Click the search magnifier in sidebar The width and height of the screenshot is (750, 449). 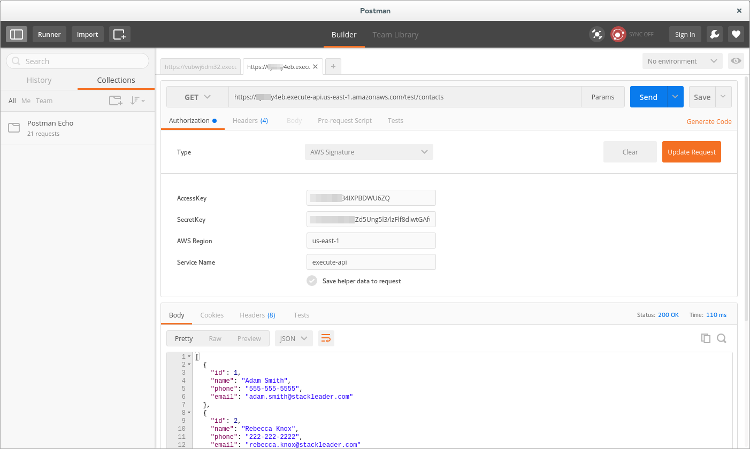(x=17, y=61)
